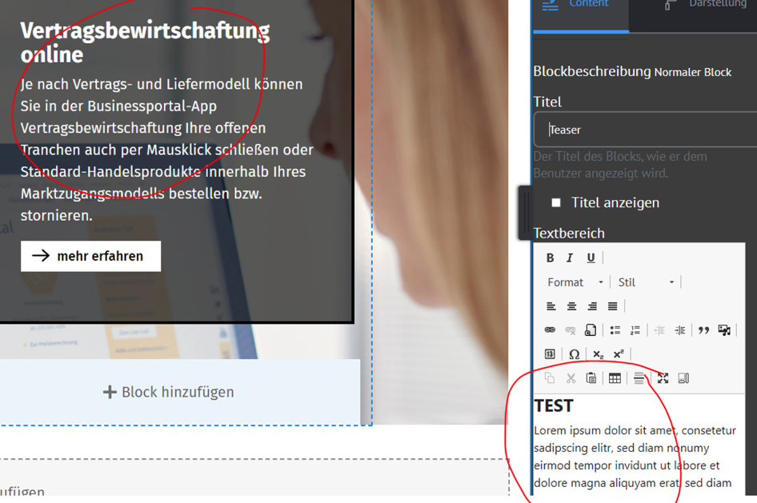
Task: Toggle underline formatting in the editor toolbar
Action: [x=591, y=258]
